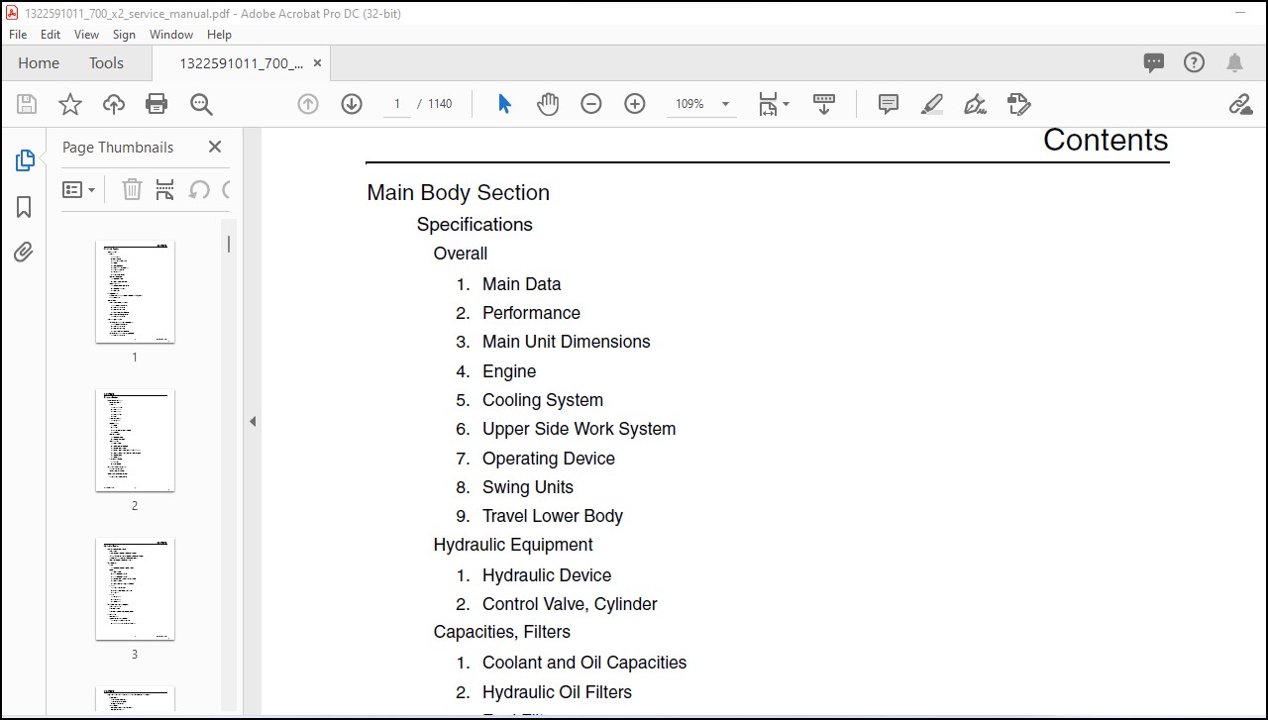
Task: Expand the fit page options dropdown
Action: point(774,104)
